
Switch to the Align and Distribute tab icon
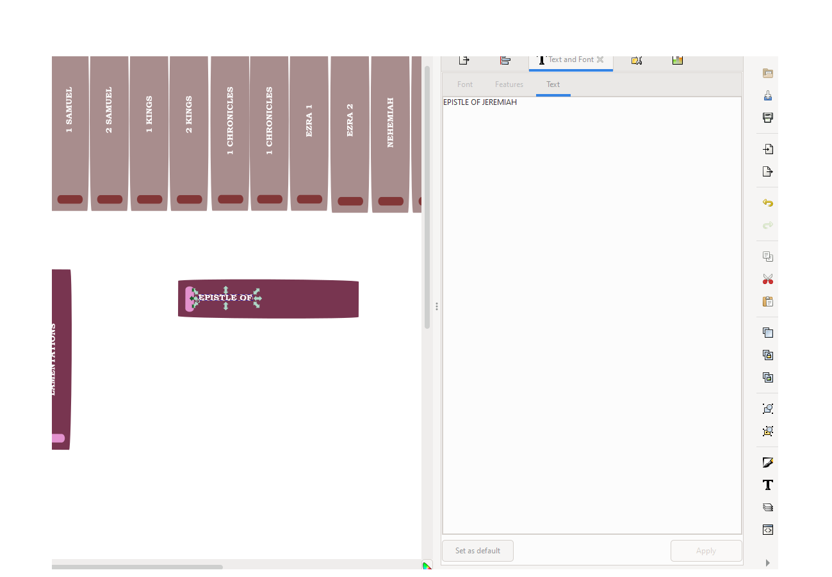[505, 60]
